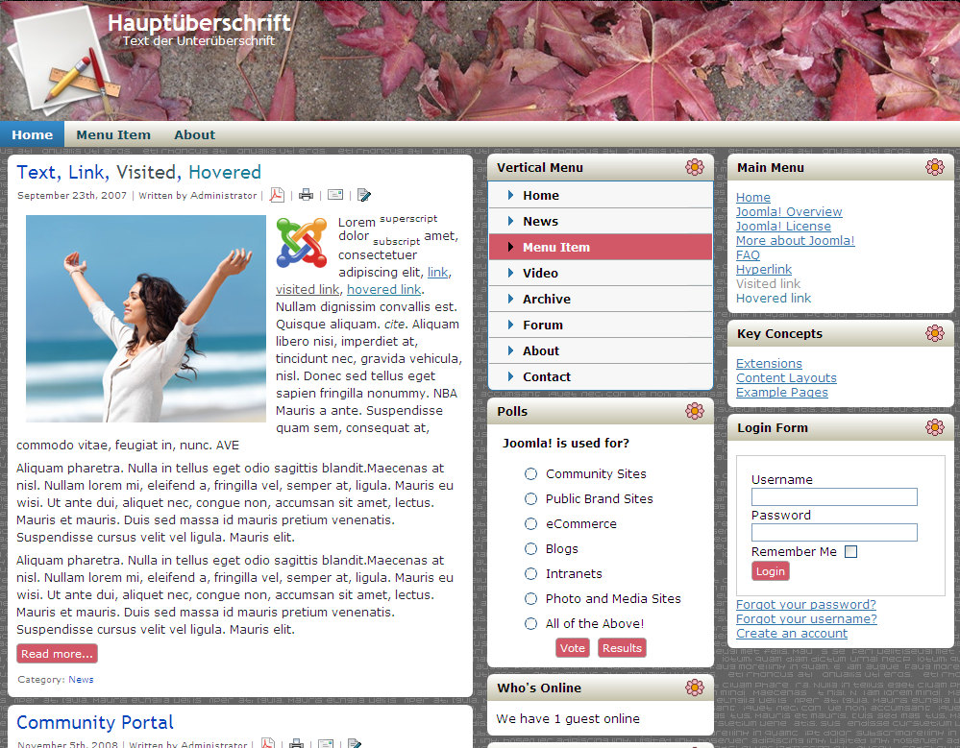Viewport: 960px width, 748px height.
Task: Click the visited link in article text
Action: tap(308, 289)
